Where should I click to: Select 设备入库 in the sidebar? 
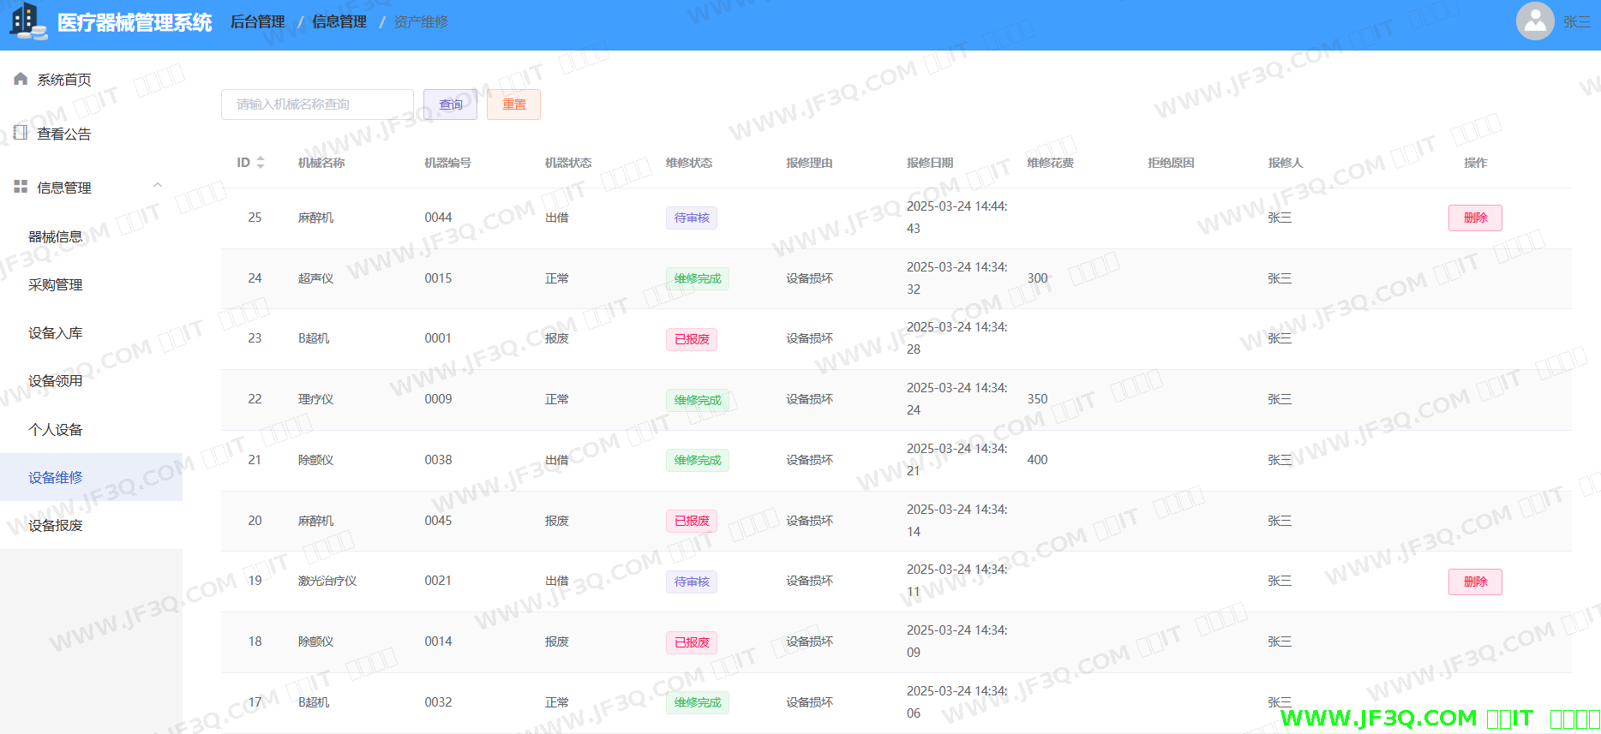[x=56, y=333]
